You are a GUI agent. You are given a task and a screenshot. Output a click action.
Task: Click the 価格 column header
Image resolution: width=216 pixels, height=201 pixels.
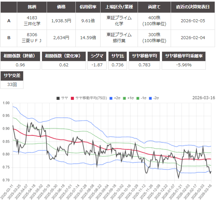(x=61, y=7)
